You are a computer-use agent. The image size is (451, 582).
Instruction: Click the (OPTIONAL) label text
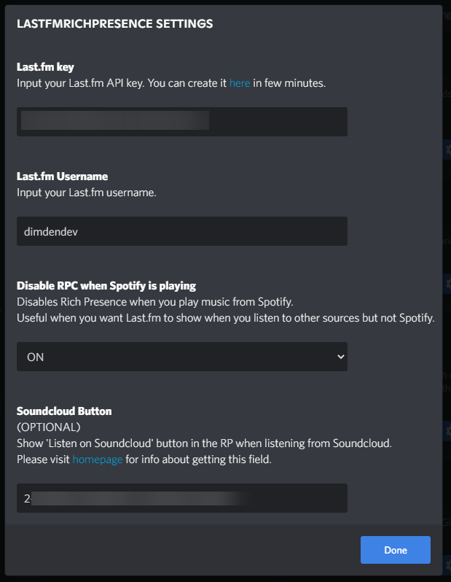point(48,427)
